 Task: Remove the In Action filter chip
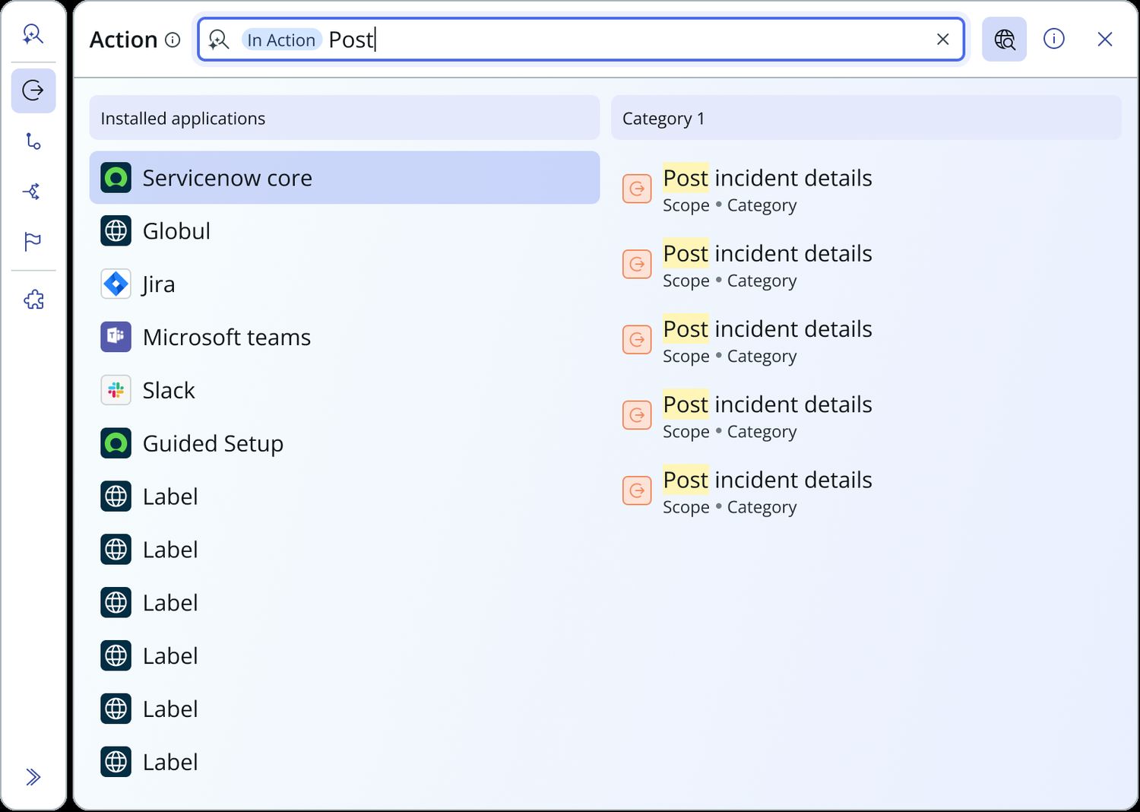pos(281,40)
